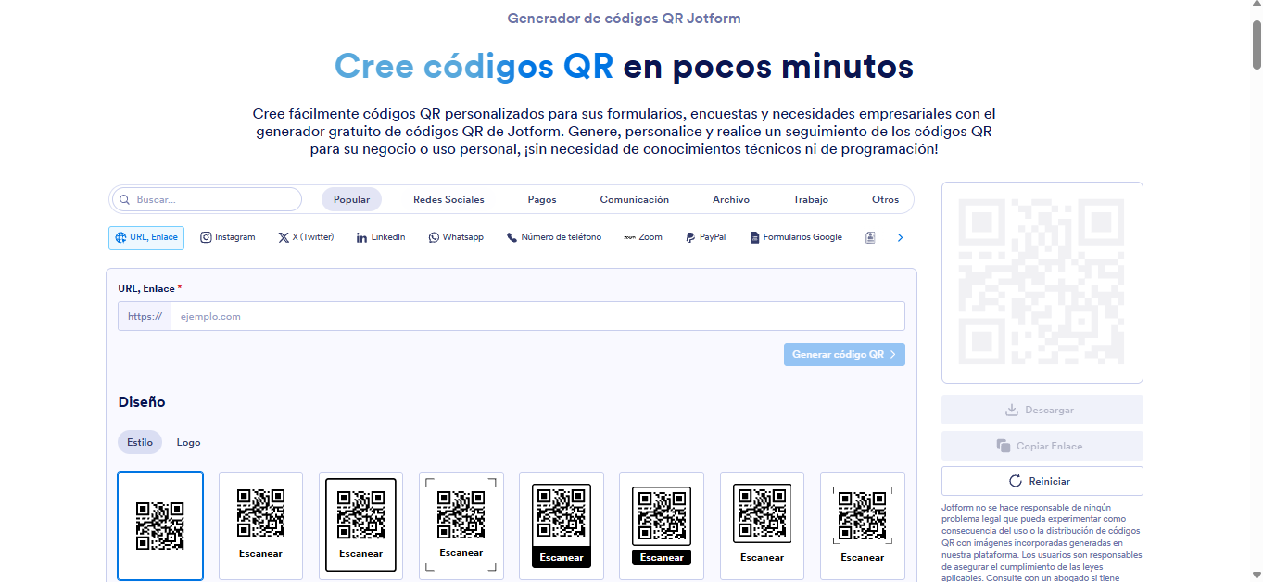Click the Generar código QR button

point(844,354)
